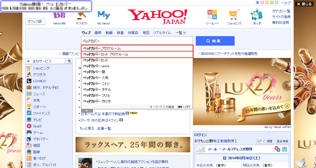The height and width of the screenshot is (168, 316).
Task: Click the 旅行、ホテル予約 suitcase icon
Action: (29, 88)
